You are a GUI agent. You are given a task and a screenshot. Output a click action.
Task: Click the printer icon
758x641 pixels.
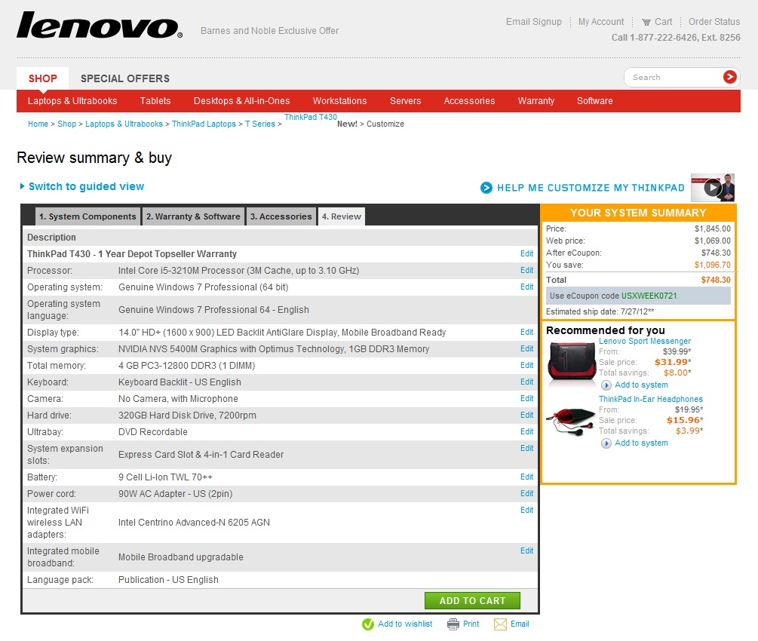tap(453, 624)
